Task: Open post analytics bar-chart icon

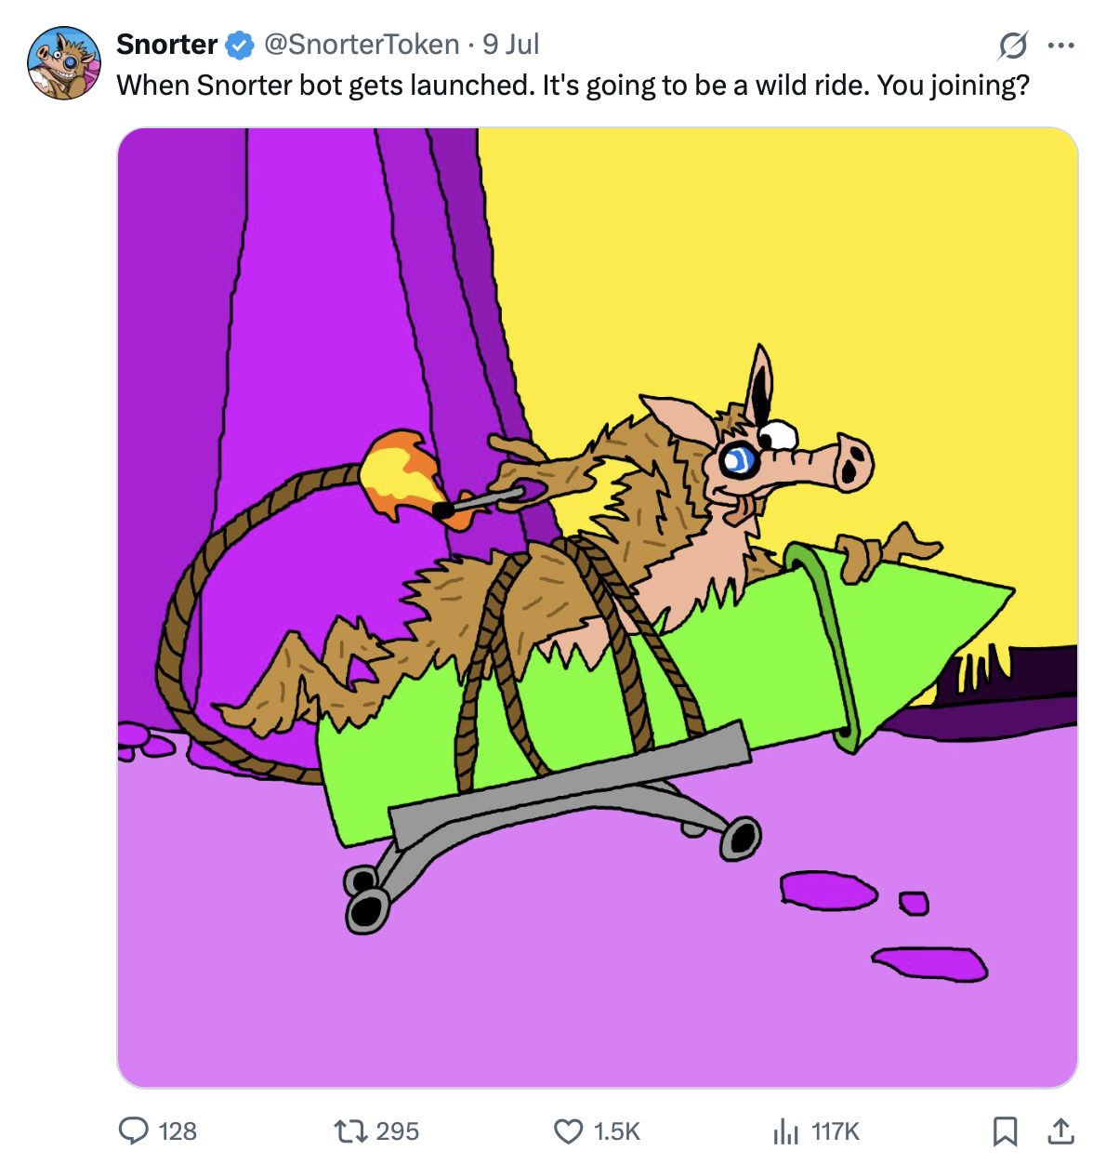Action: (785, 1131)
